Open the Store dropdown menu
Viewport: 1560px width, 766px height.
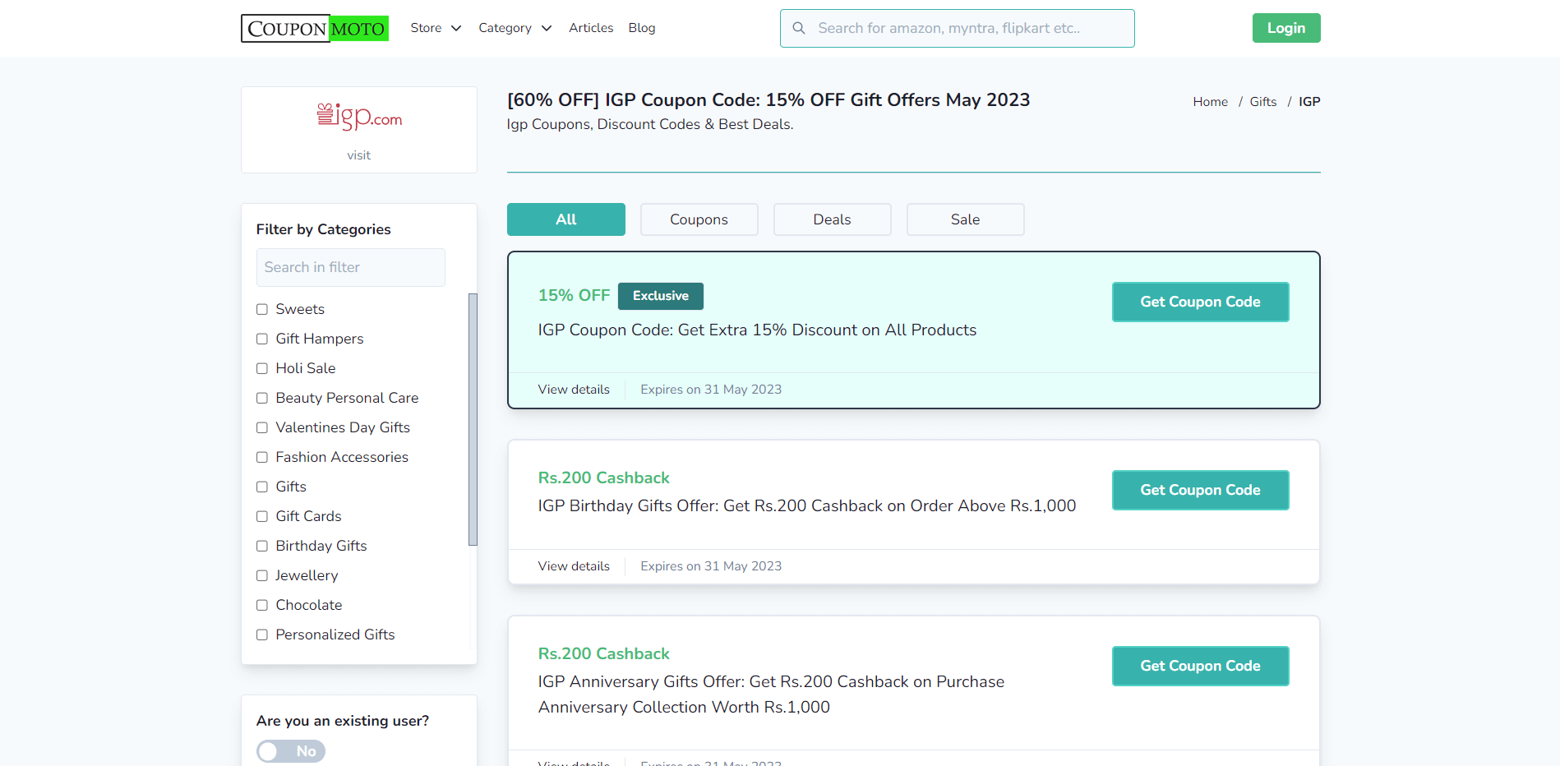click(436, 28)
